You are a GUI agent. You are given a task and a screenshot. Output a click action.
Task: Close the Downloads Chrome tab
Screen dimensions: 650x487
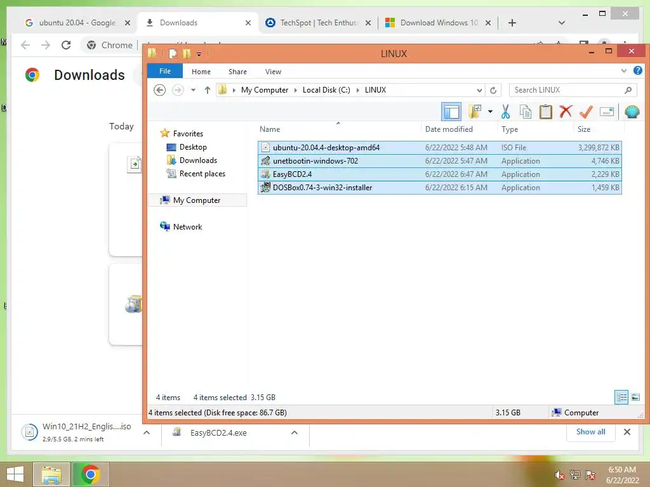(248, 23)
